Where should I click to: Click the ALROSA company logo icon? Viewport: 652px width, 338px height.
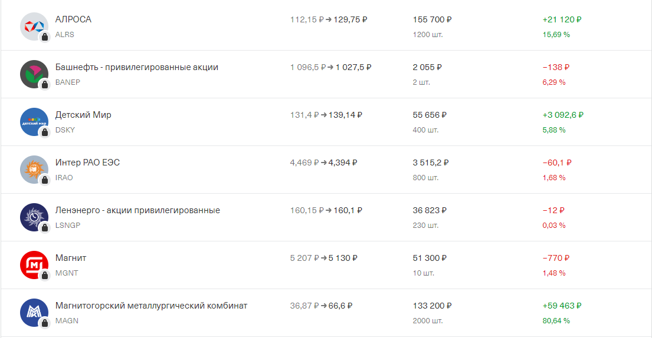(x=34, y=26)
